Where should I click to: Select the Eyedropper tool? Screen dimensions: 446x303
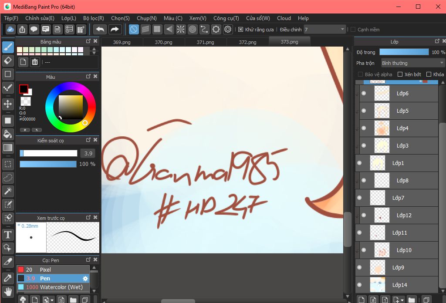point(8,278)
